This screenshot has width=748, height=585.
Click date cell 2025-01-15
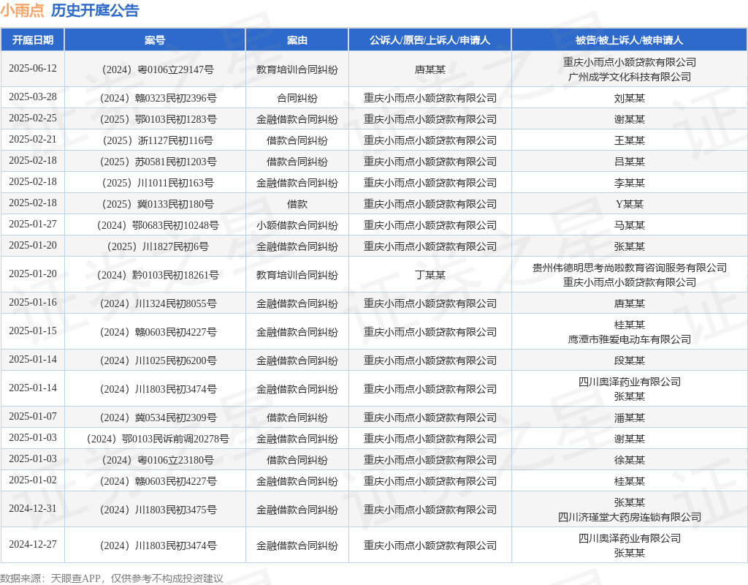click(x=32, y=331)
